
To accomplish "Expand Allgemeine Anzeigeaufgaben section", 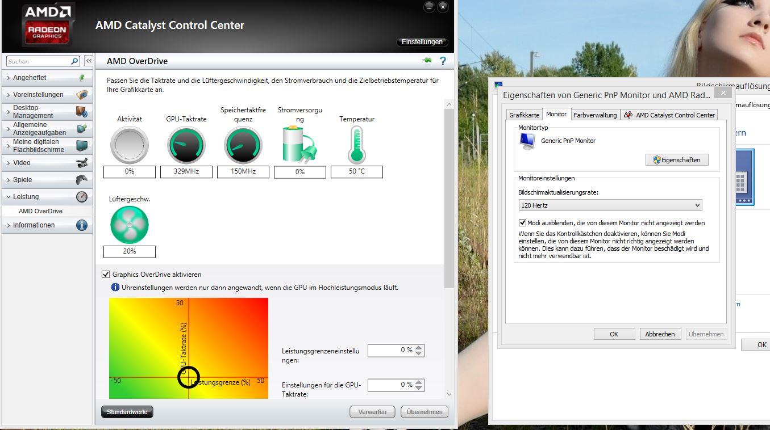I will 9,129.
